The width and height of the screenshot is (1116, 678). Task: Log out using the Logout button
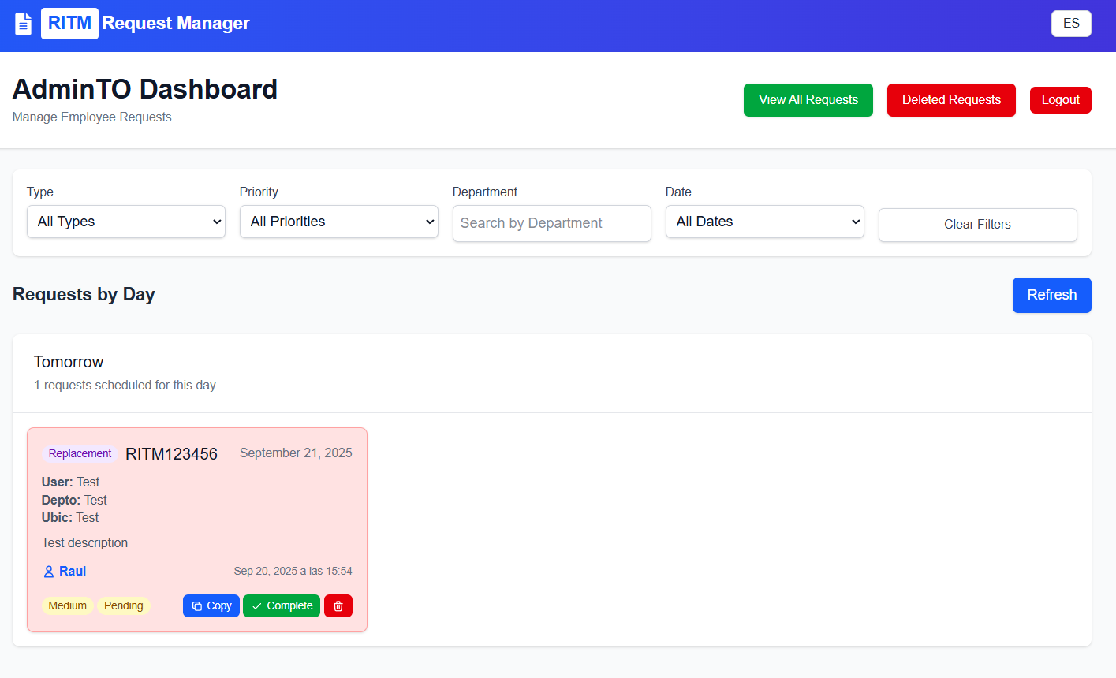(1061, 100)
